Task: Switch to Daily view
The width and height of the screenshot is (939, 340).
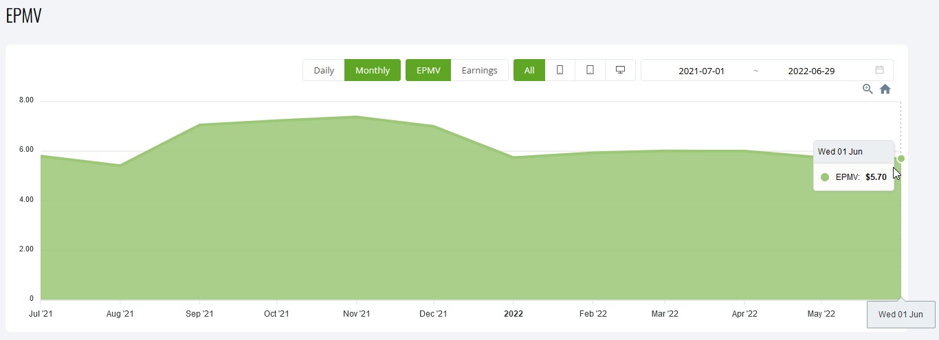Action: (x=324, y=70)
